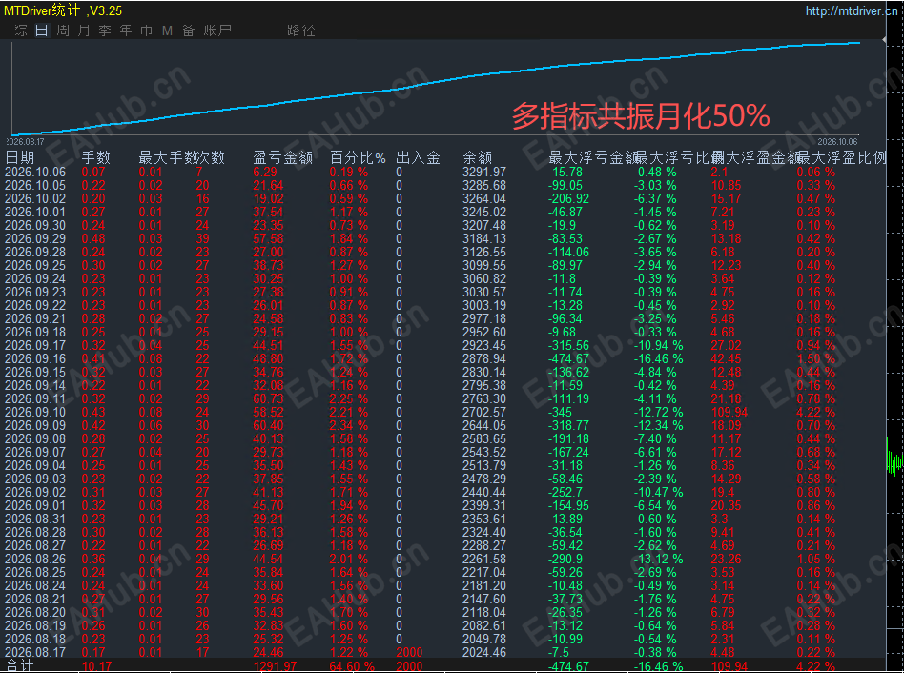Open the 备 tab
The height and width of the screenshot is (673, 904).
[189, 30]
